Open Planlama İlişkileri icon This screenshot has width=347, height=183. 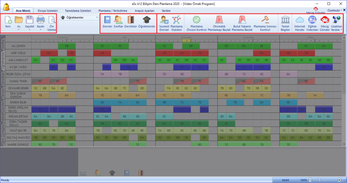[x=176, y=24]
